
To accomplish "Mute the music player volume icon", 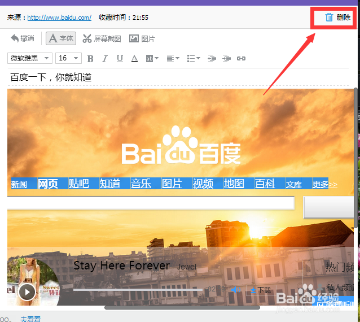I will pos(236,290).
